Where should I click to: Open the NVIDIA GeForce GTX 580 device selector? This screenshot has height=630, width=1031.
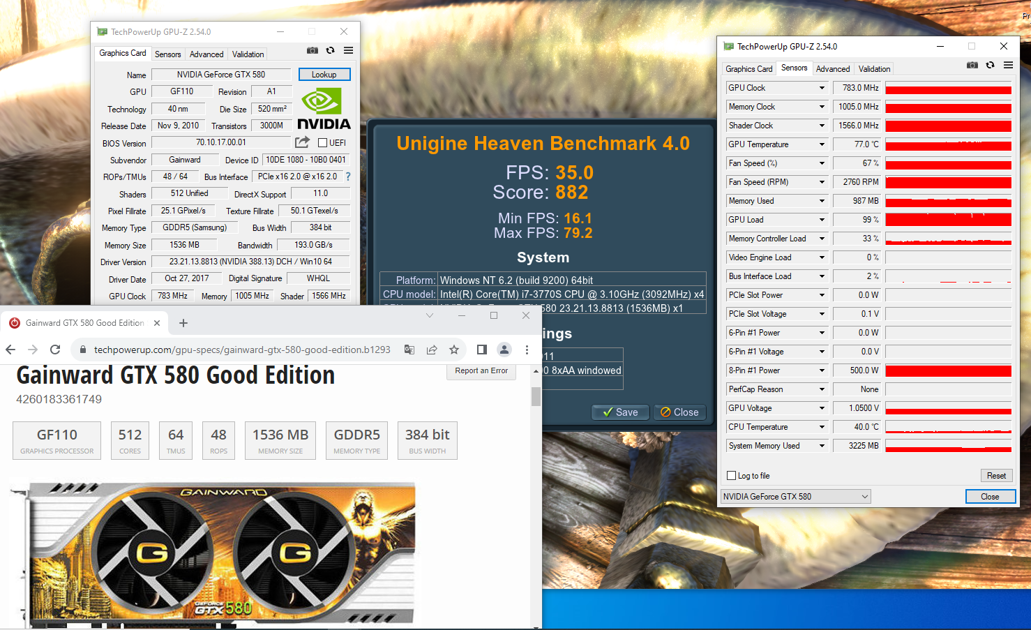(795, 497)
